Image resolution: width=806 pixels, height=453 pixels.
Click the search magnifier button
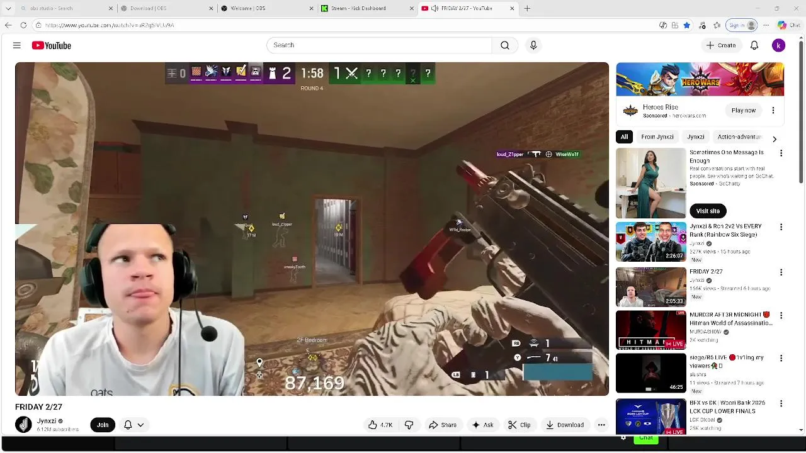click(505, 45)
